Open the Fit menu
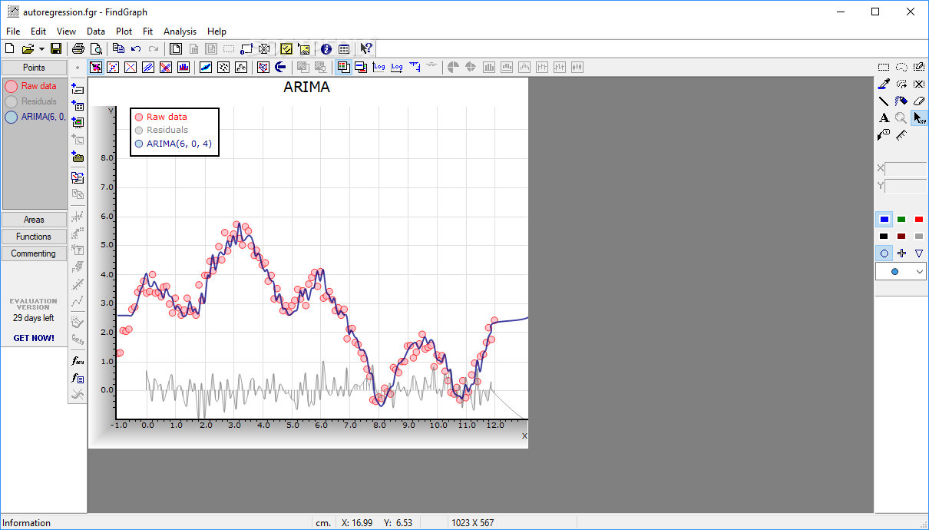 pos(148,31)
